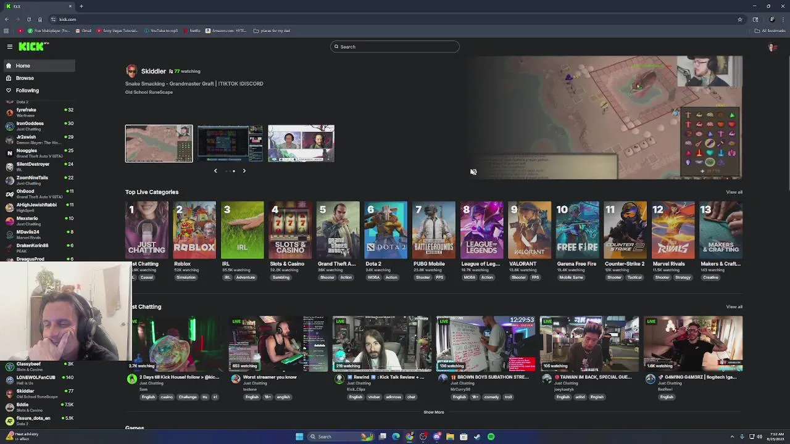Click Tactical tag under Counter-Strike 2
Image resolution: width=790 pixels, height=444 pixels.
coord(634,277)
